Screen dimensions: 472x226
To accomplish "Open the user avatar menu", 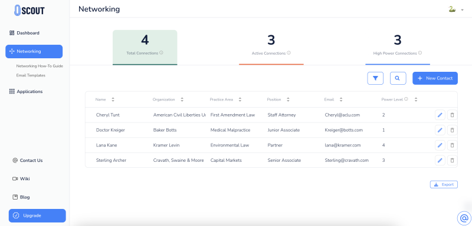I will 451,9.
